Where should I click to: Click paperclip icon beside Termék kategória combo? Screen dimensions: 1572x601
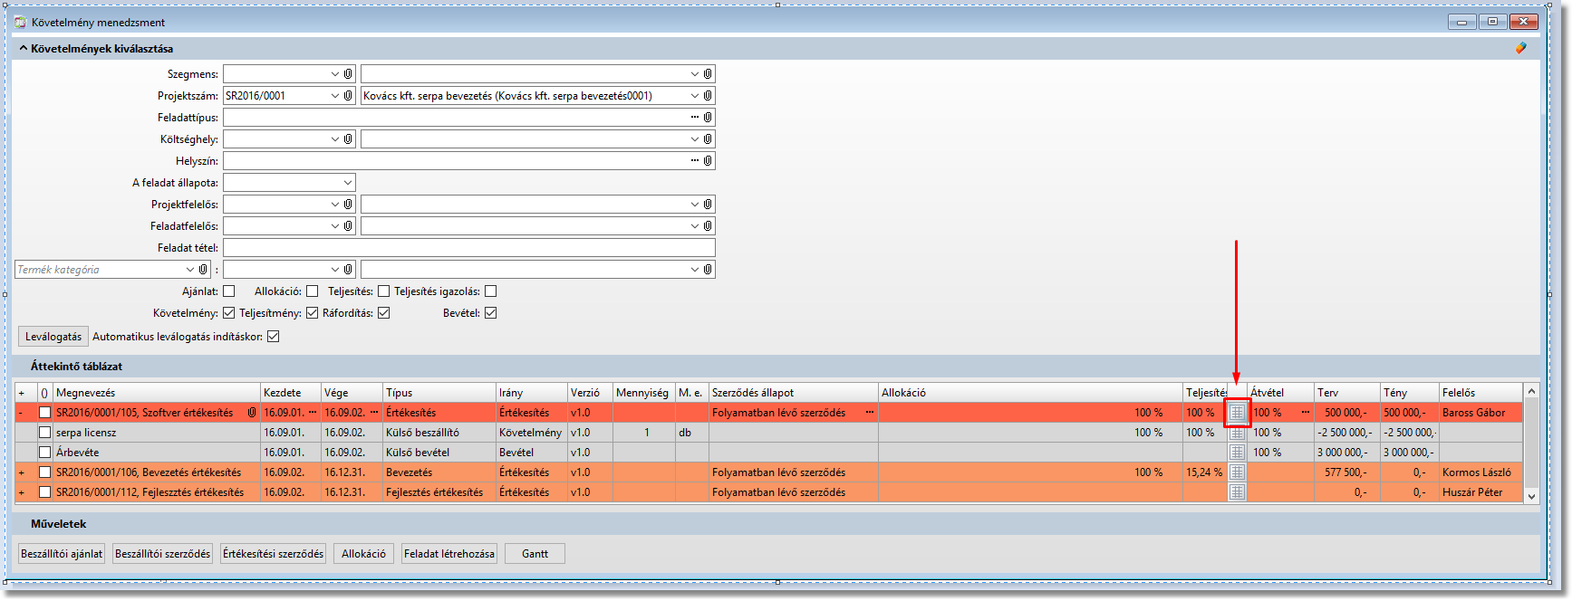click(x=203, y=270)
